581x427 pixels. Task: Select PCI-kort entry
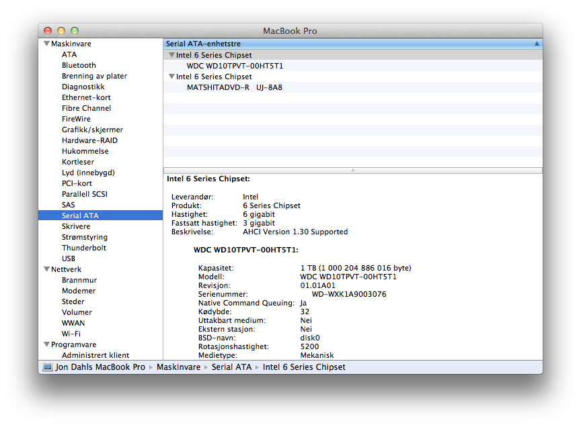77,183
